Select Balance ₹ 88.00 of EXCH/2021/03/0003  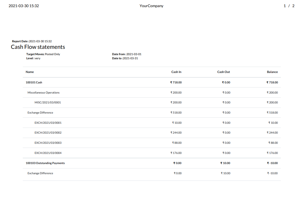(273, 143)
